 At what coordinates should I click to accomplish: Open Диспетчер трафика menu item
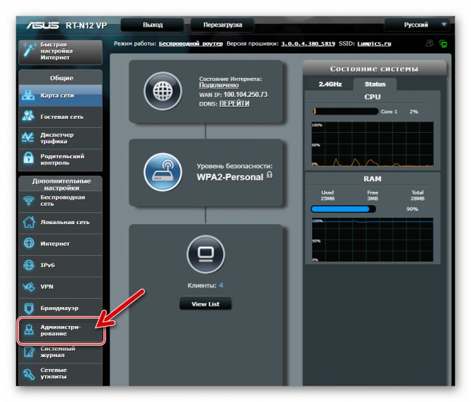click(x=60, y=138)
